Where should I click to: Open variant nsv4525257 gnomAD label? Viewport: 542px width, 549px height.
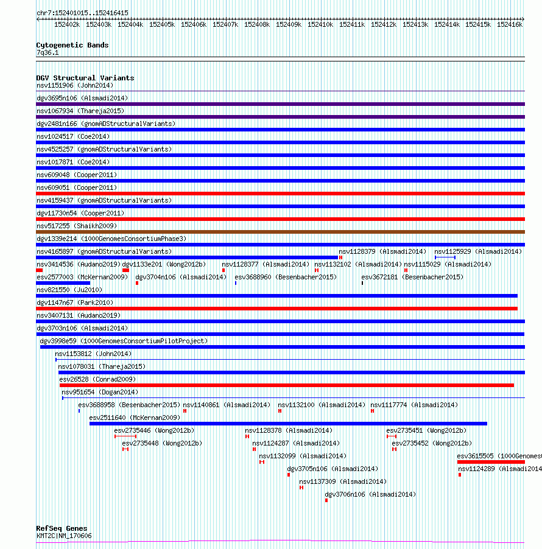tap(104, 149)
